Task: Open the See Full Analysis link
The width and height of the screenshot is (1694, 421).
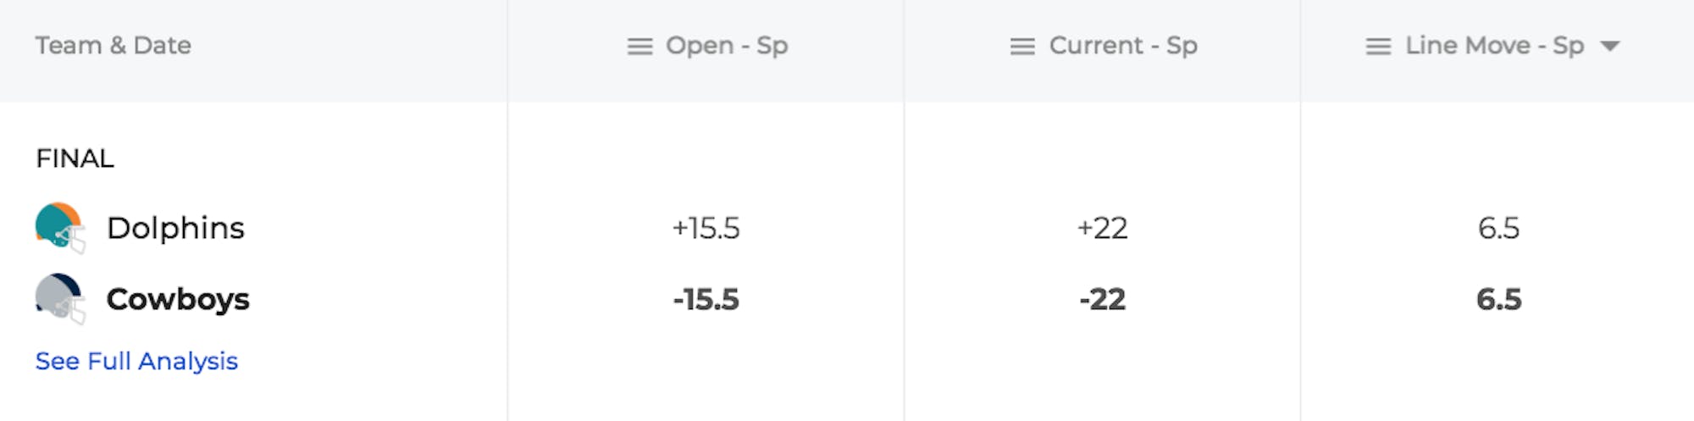Action: (136, 361)
